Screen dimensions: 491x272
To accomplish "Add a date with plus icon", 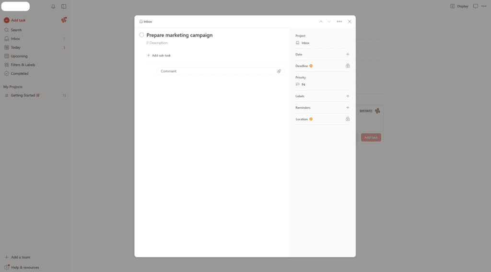I will coord(348,55).
